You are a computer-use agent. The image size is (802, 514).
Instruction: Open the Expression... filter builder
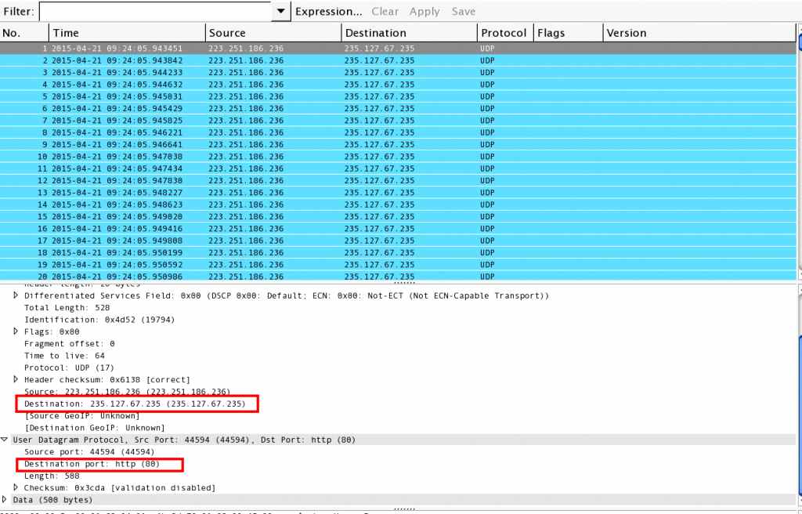[x=328, y=11]
